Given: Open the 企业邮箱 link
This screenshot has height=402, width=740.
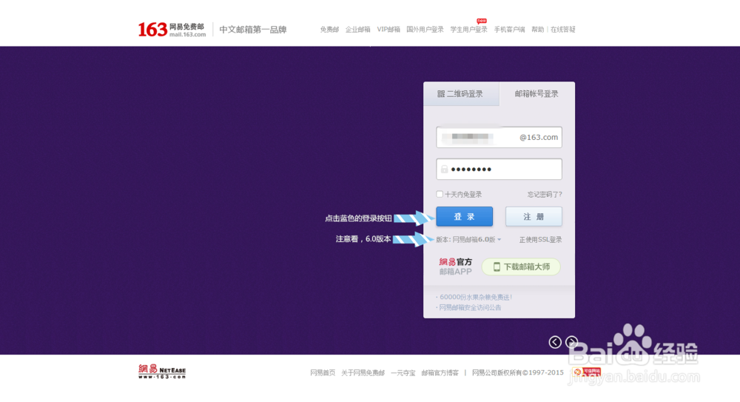Looking at the screenshot, I should [x=357, y=30].
